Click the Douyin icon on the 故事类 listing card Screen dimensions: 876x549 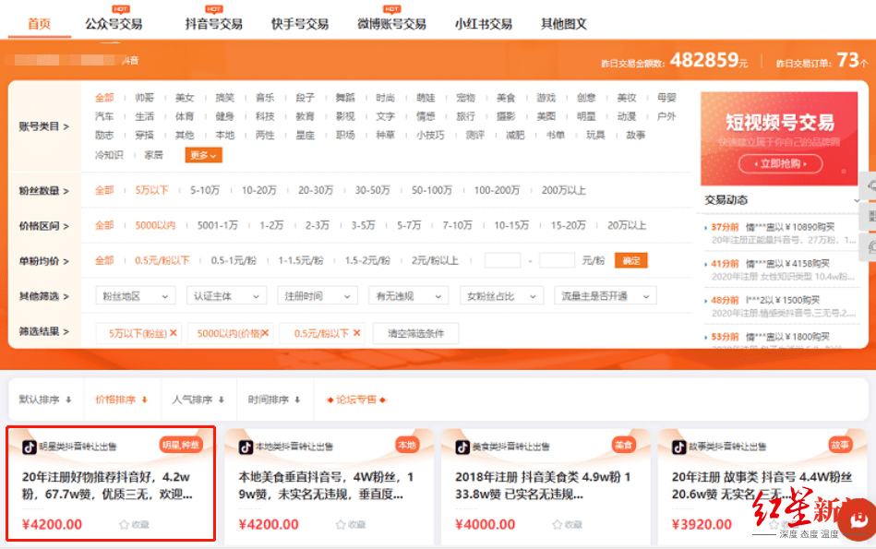(679, 444)
